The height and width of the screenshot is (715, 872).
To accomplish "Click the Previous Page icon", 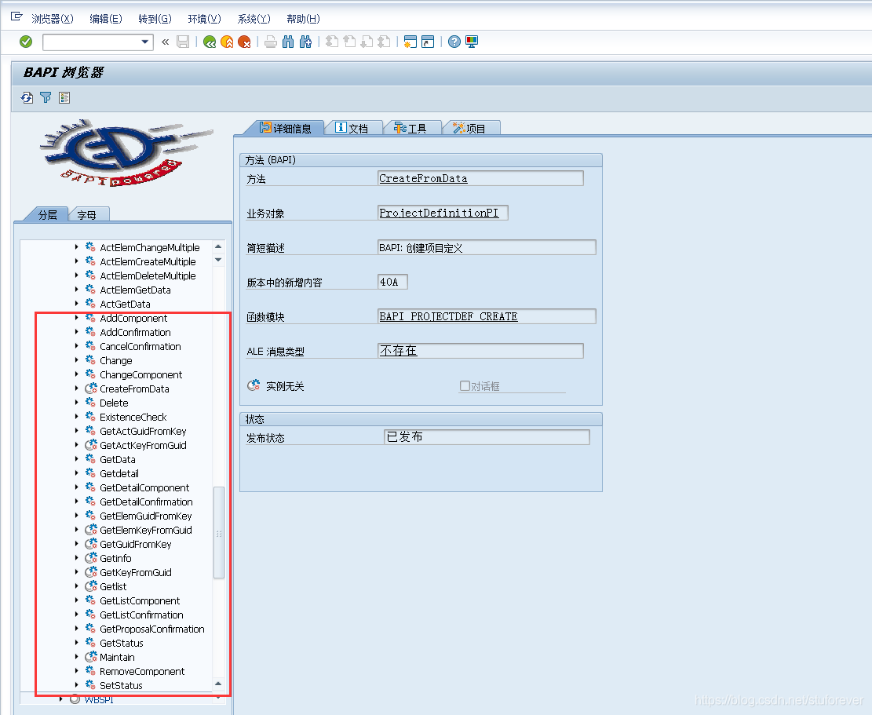I will [x=349, y=42].
